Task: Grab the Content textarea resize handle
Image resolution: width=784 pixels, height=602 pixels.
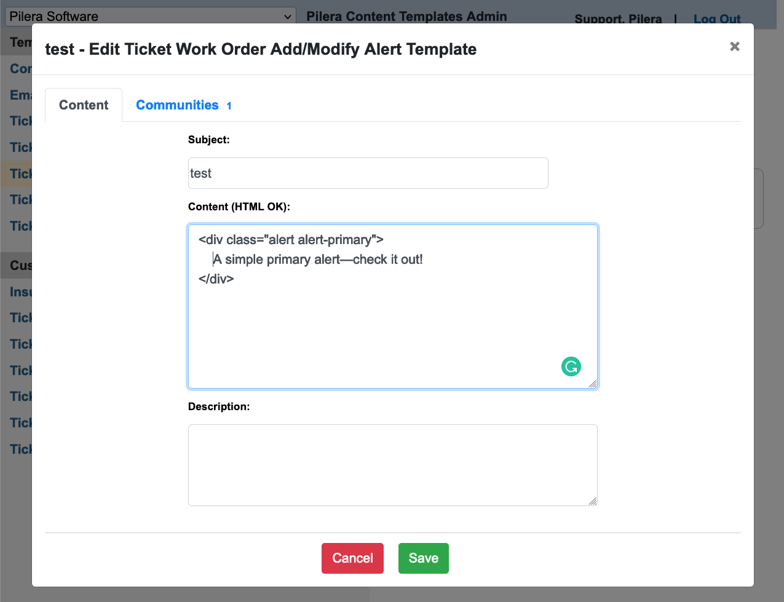Action: (592, 383)
